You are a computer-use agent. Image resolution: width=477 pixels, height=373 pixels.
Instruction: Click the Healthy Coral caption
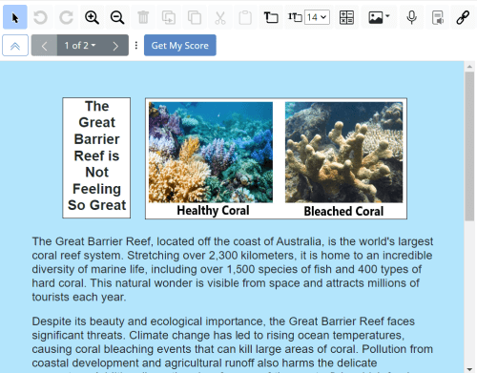(x=213, y=211)
